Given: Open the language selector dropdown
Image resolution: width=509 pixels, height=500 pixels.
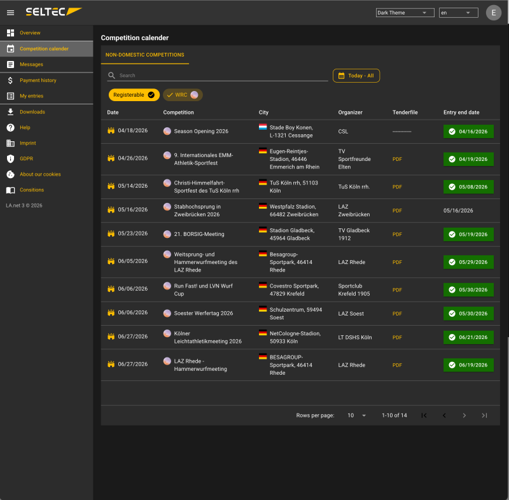Looking at the screenshot, I should click(x=458, y=13).
